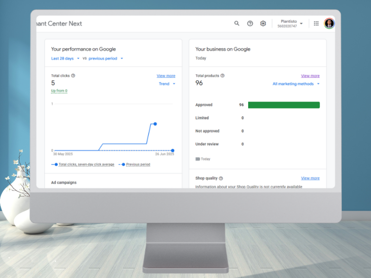Click the Ad campaigns heading
Viewport: 371px width, 278px height.
tap(64, 183)
